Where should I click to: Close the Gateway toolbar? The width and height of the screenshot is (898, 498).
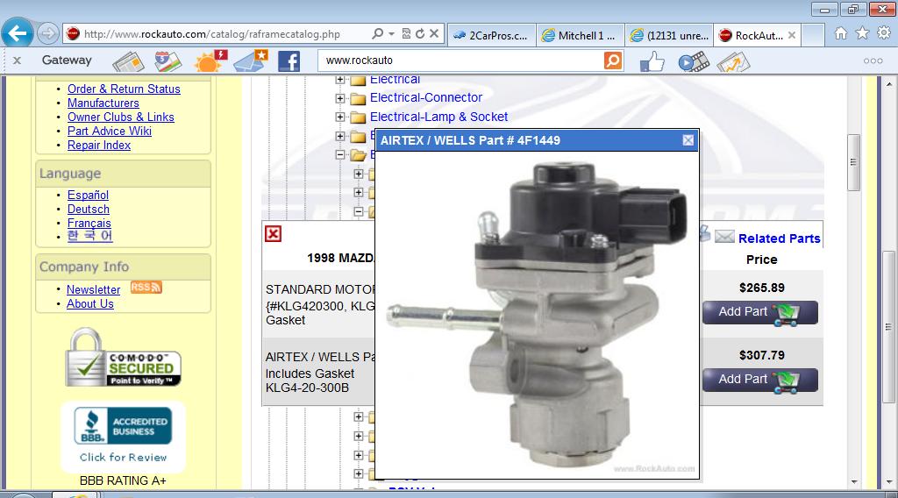tap(18, 60)
